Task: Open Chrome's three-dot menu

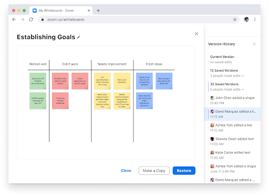Action: click(255, 19)
